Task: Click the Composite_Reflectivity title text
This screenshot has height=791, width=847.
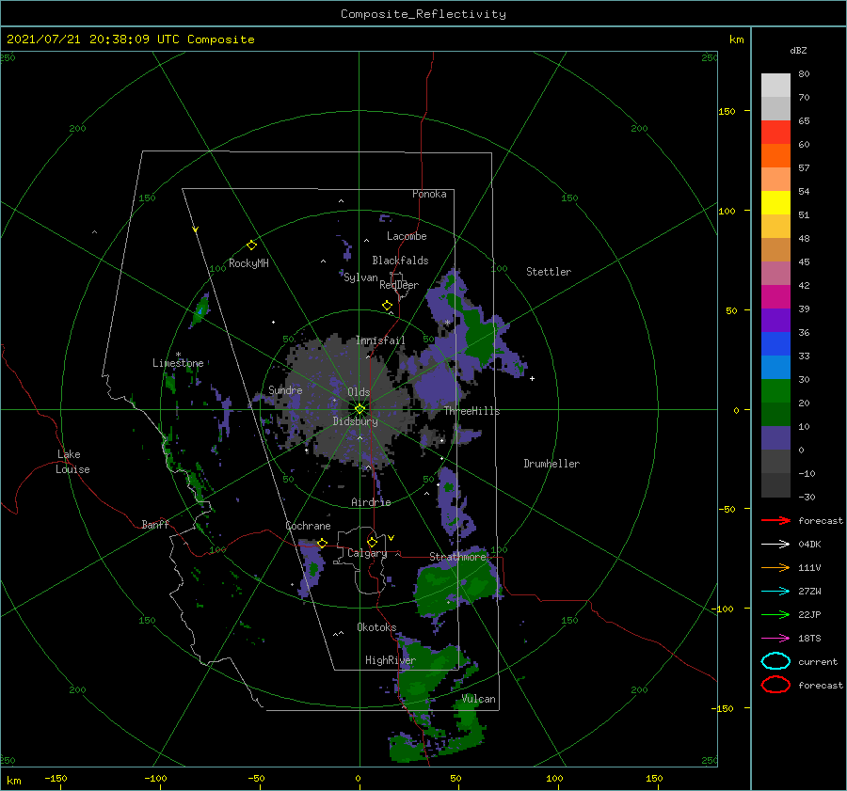Action: pyautogui.click(x=423, y=14)
